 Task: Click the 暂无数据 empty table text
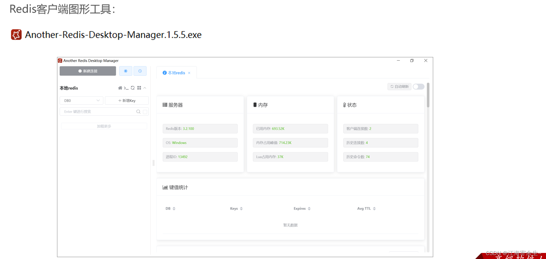click(x=290, y=225)
